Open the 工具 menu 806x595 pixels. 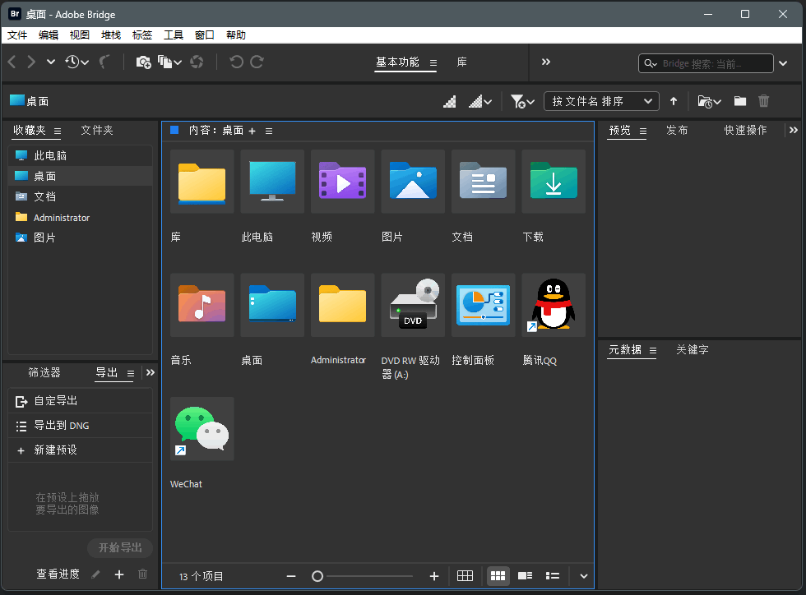pyautogui.click(x=174, y=35)
